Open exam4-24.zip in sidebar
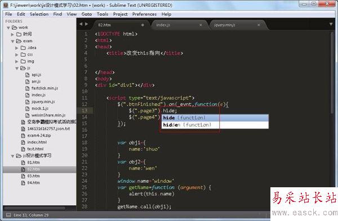 pos(39,136)
